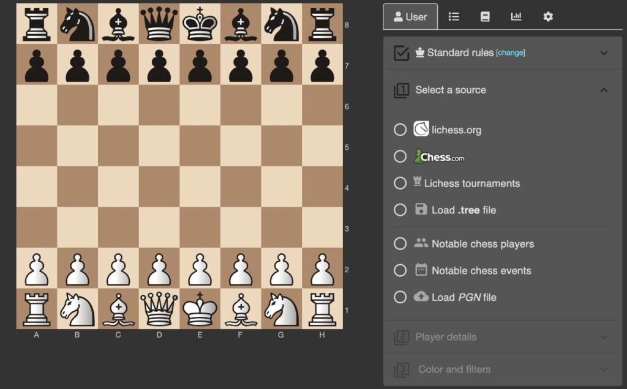Collapse the Select a source section
This screenshot has height=389, width=627.
pyautogui.click(x=604, y=90)
